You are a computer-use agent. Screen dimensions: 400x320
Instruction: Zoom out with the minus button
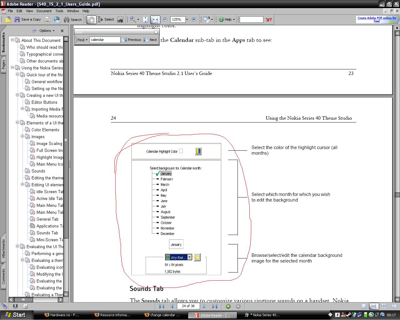[165, 19]
